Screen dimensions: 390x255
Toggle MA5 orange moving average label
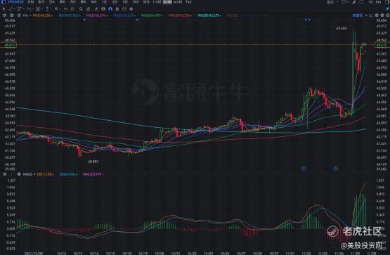43,15
